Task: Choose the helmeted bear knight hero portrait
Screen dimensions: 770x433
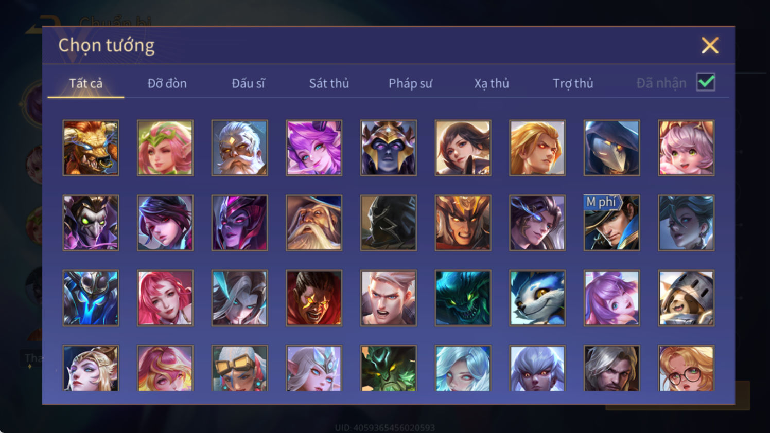Action: click(686, 298)
